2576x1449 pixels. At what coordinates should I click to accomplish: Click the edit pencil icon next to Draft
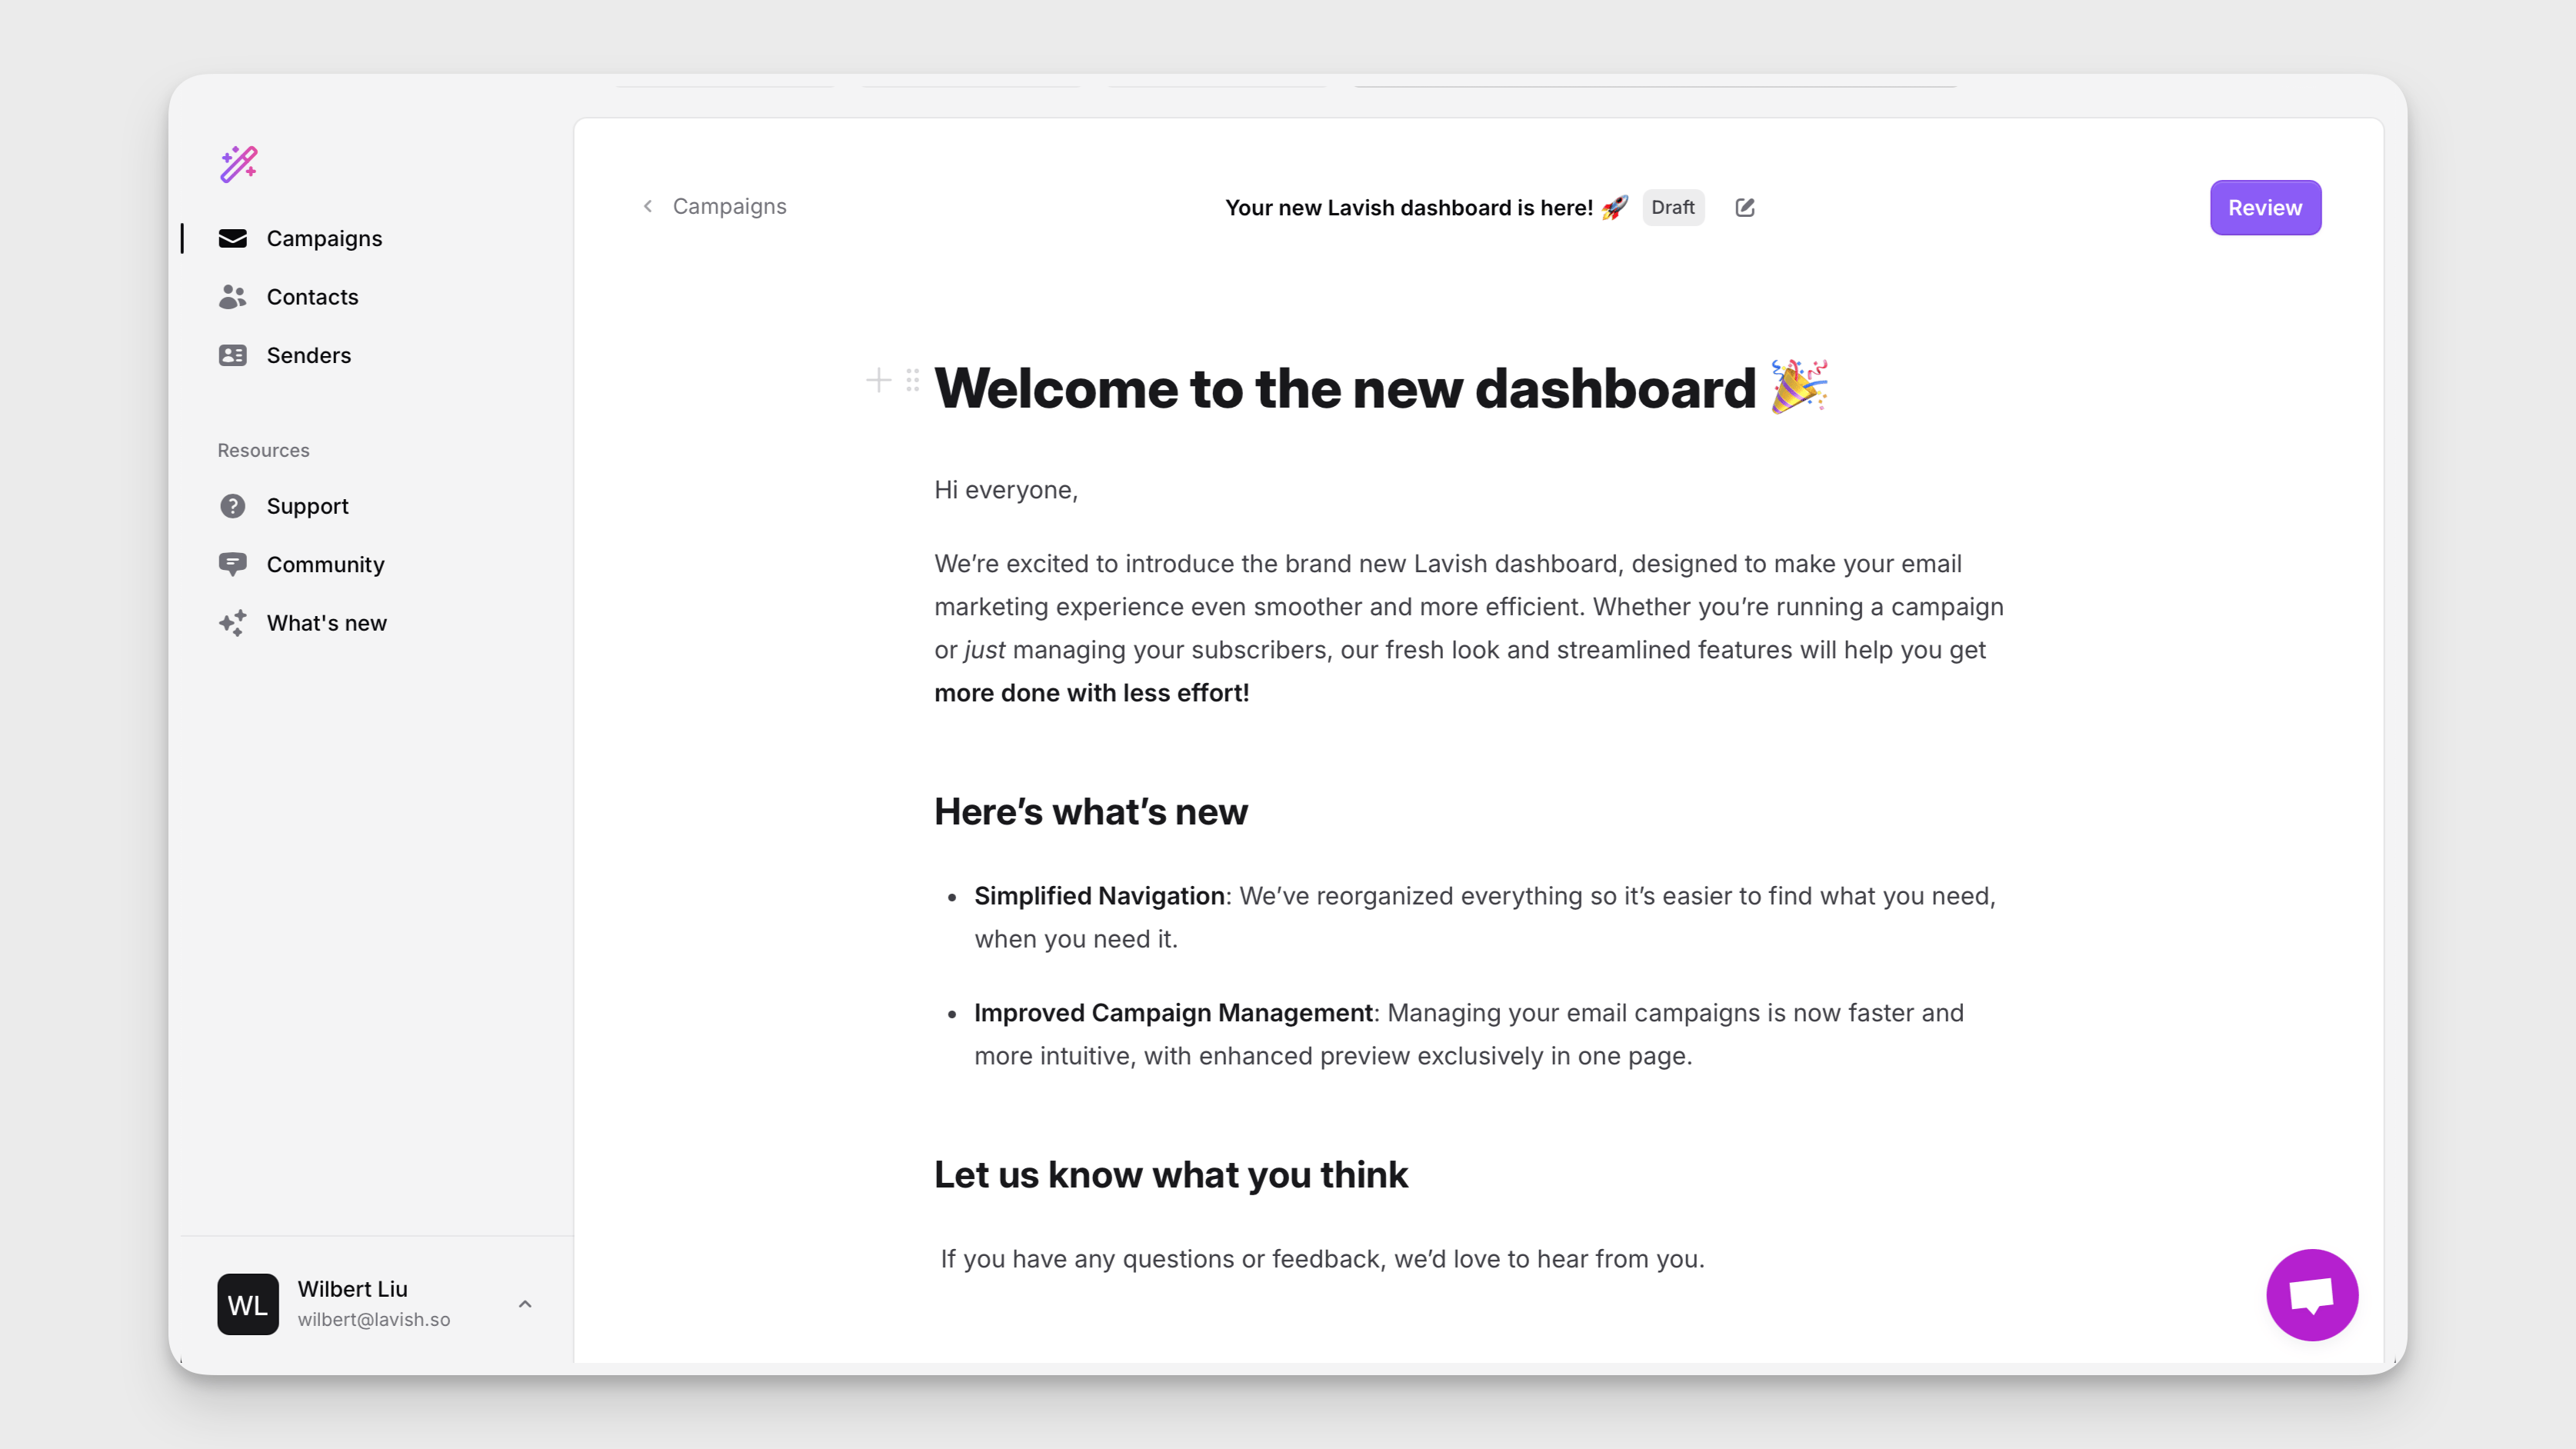[x=1745, y=207]
